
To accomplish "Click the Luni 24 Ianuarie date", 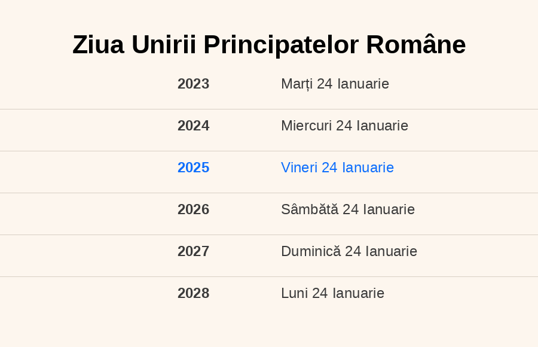I will tap(332, 293).
